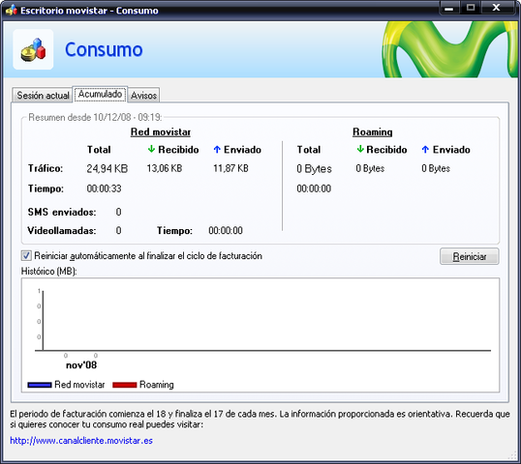Image resolution: width=521 pixels, height=464 pixels.
Task: Minimize the Escritorio movistar window
Action: click(x=449, y=8)
